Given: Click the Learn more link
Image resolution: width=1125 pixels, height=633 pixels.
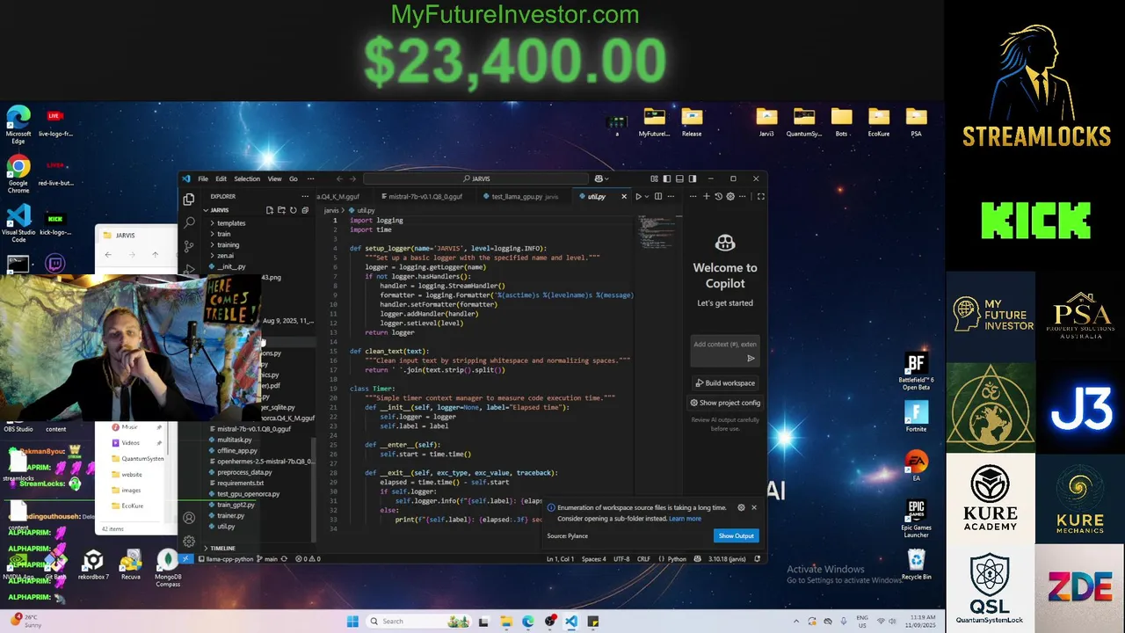Looking at the screenshot, I should click(x=685, y=519).
